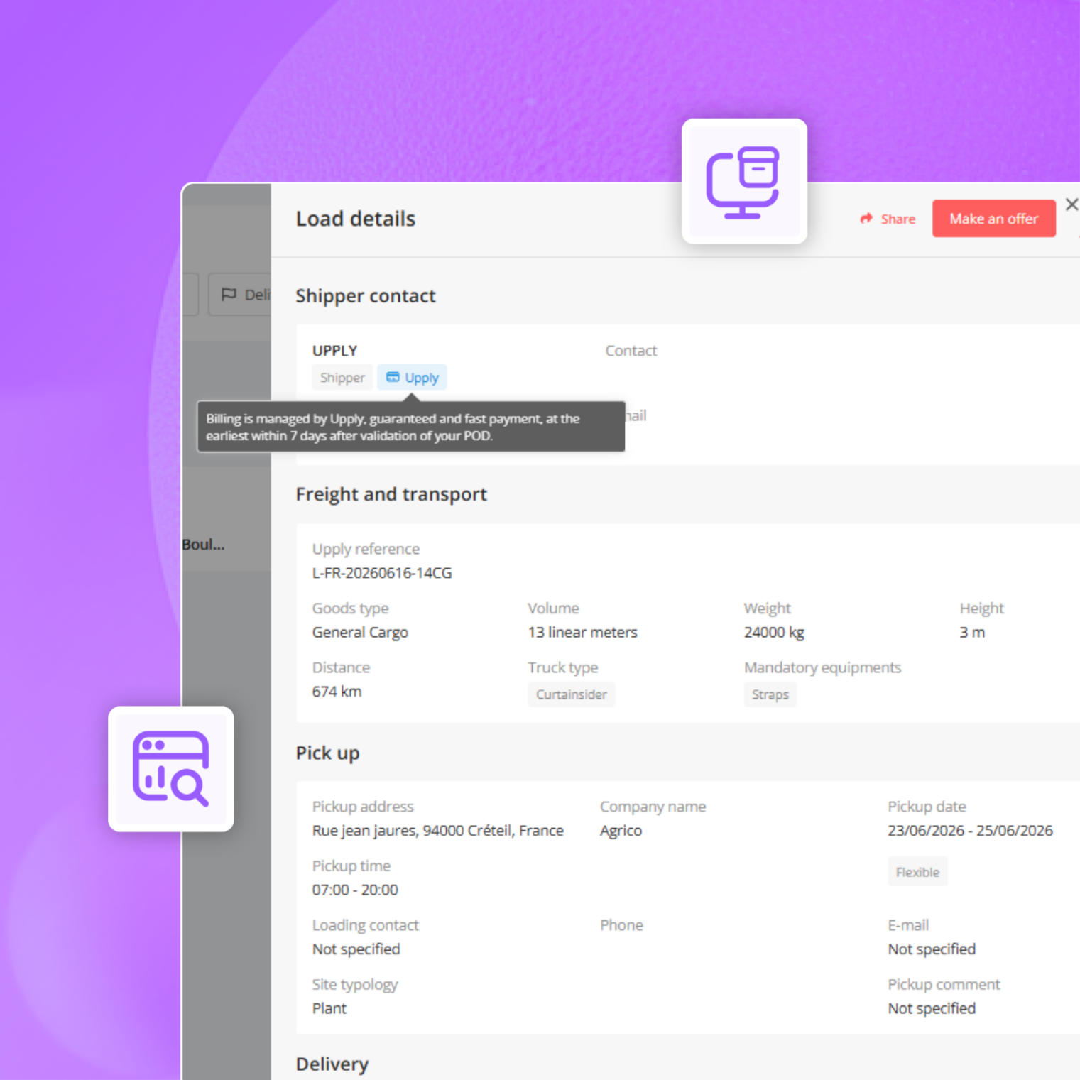This screenshot has height=1080, width=1080.
Task: Click the Delivery section heading
Action: pos(332,1064)
